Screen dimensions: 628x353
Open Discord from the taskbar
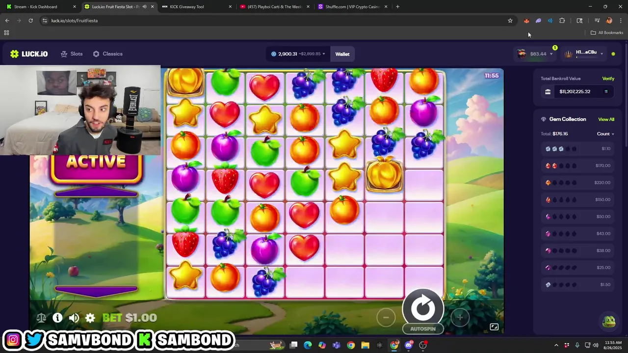[409, 345]
